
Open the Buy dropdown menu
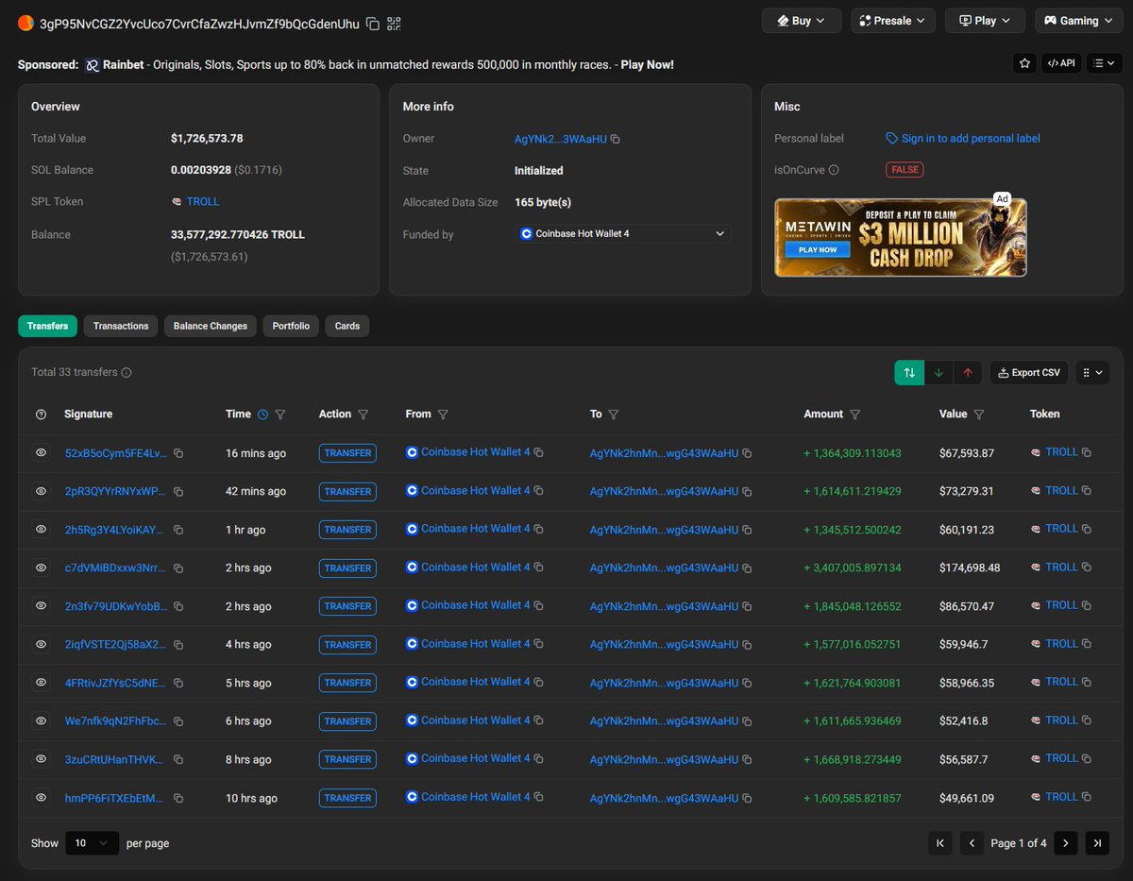pos(802,21)
